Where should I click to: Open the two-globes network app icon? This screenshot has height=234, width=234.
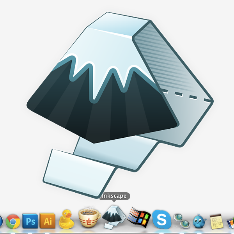[x=182, y=221]
